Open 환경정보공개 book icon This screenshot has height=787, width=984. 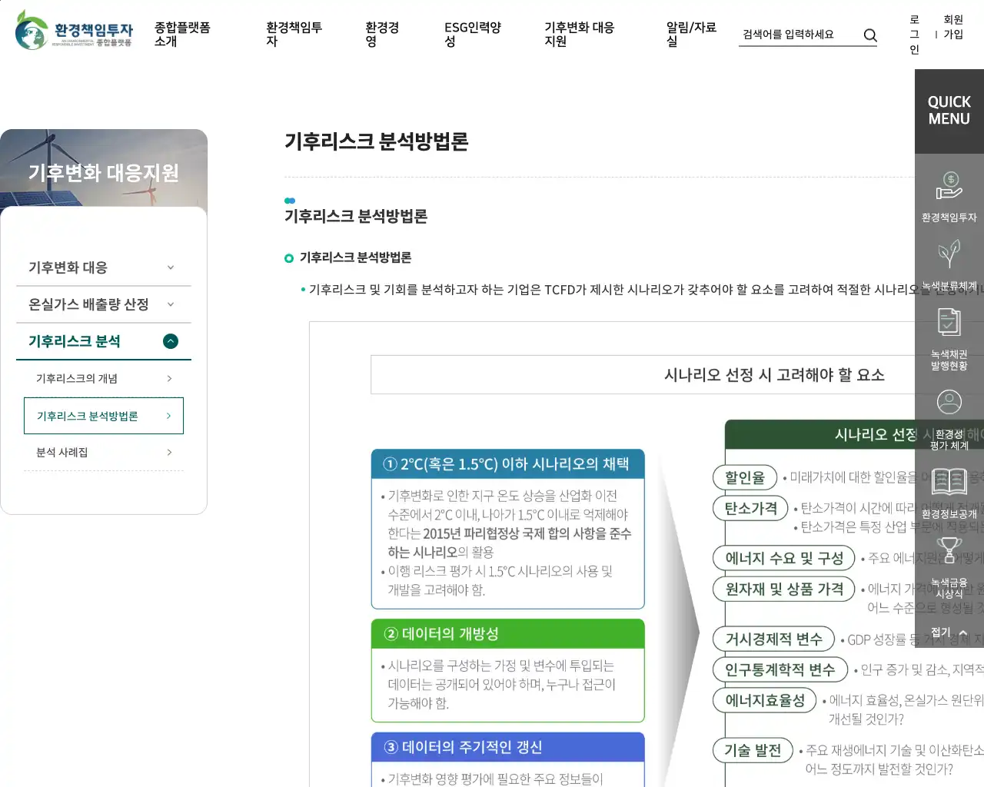(x=949, y=482)
